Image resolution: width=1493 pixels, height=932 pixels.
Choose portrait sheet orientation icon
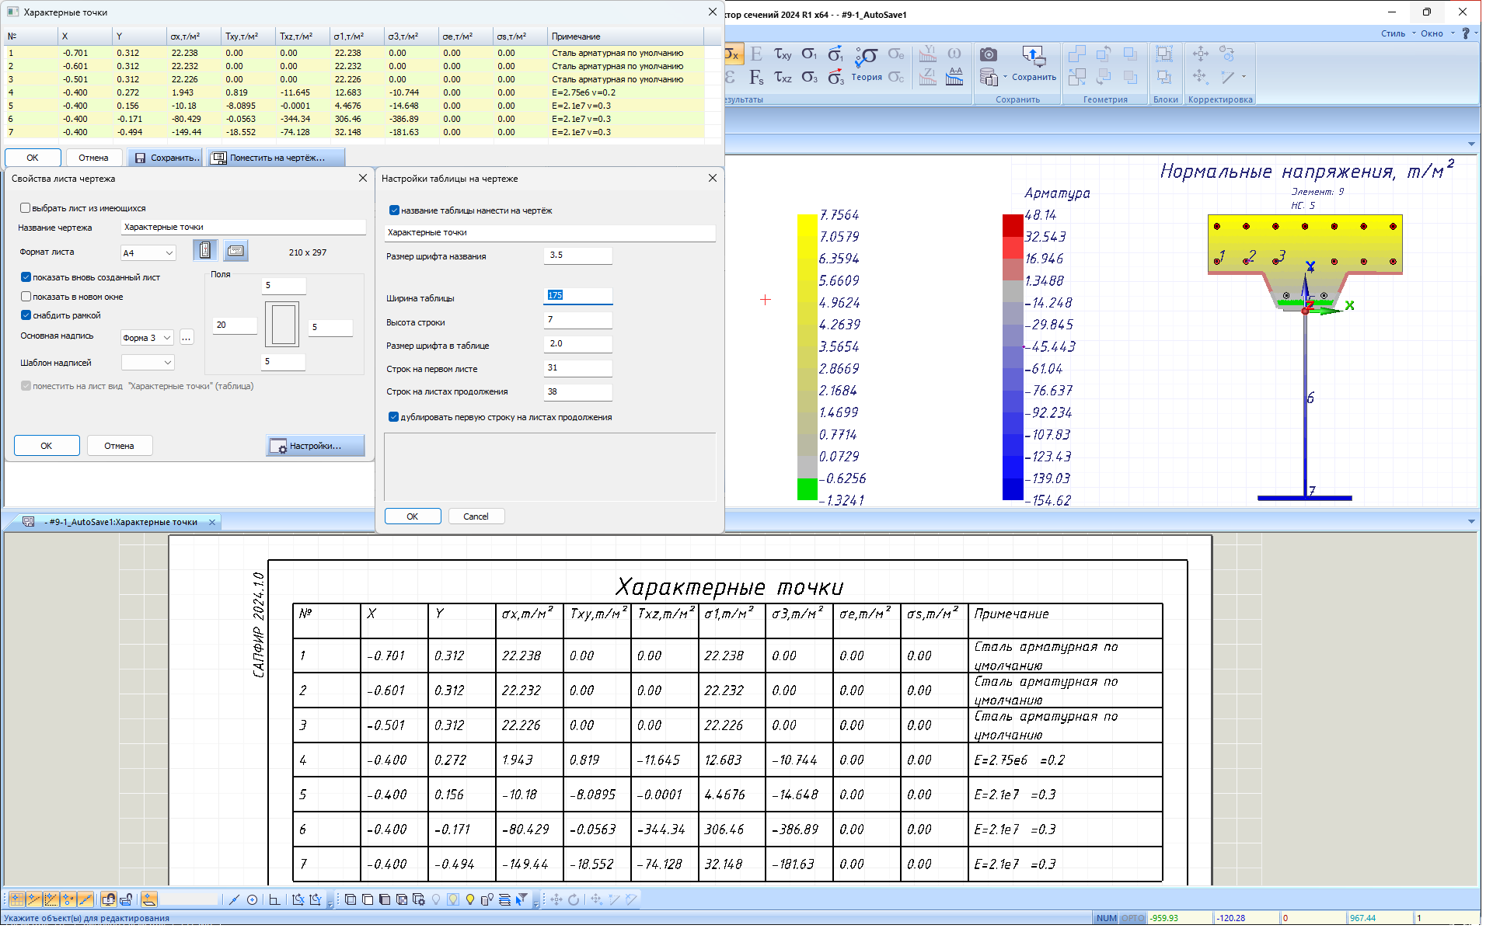(205, 251)
